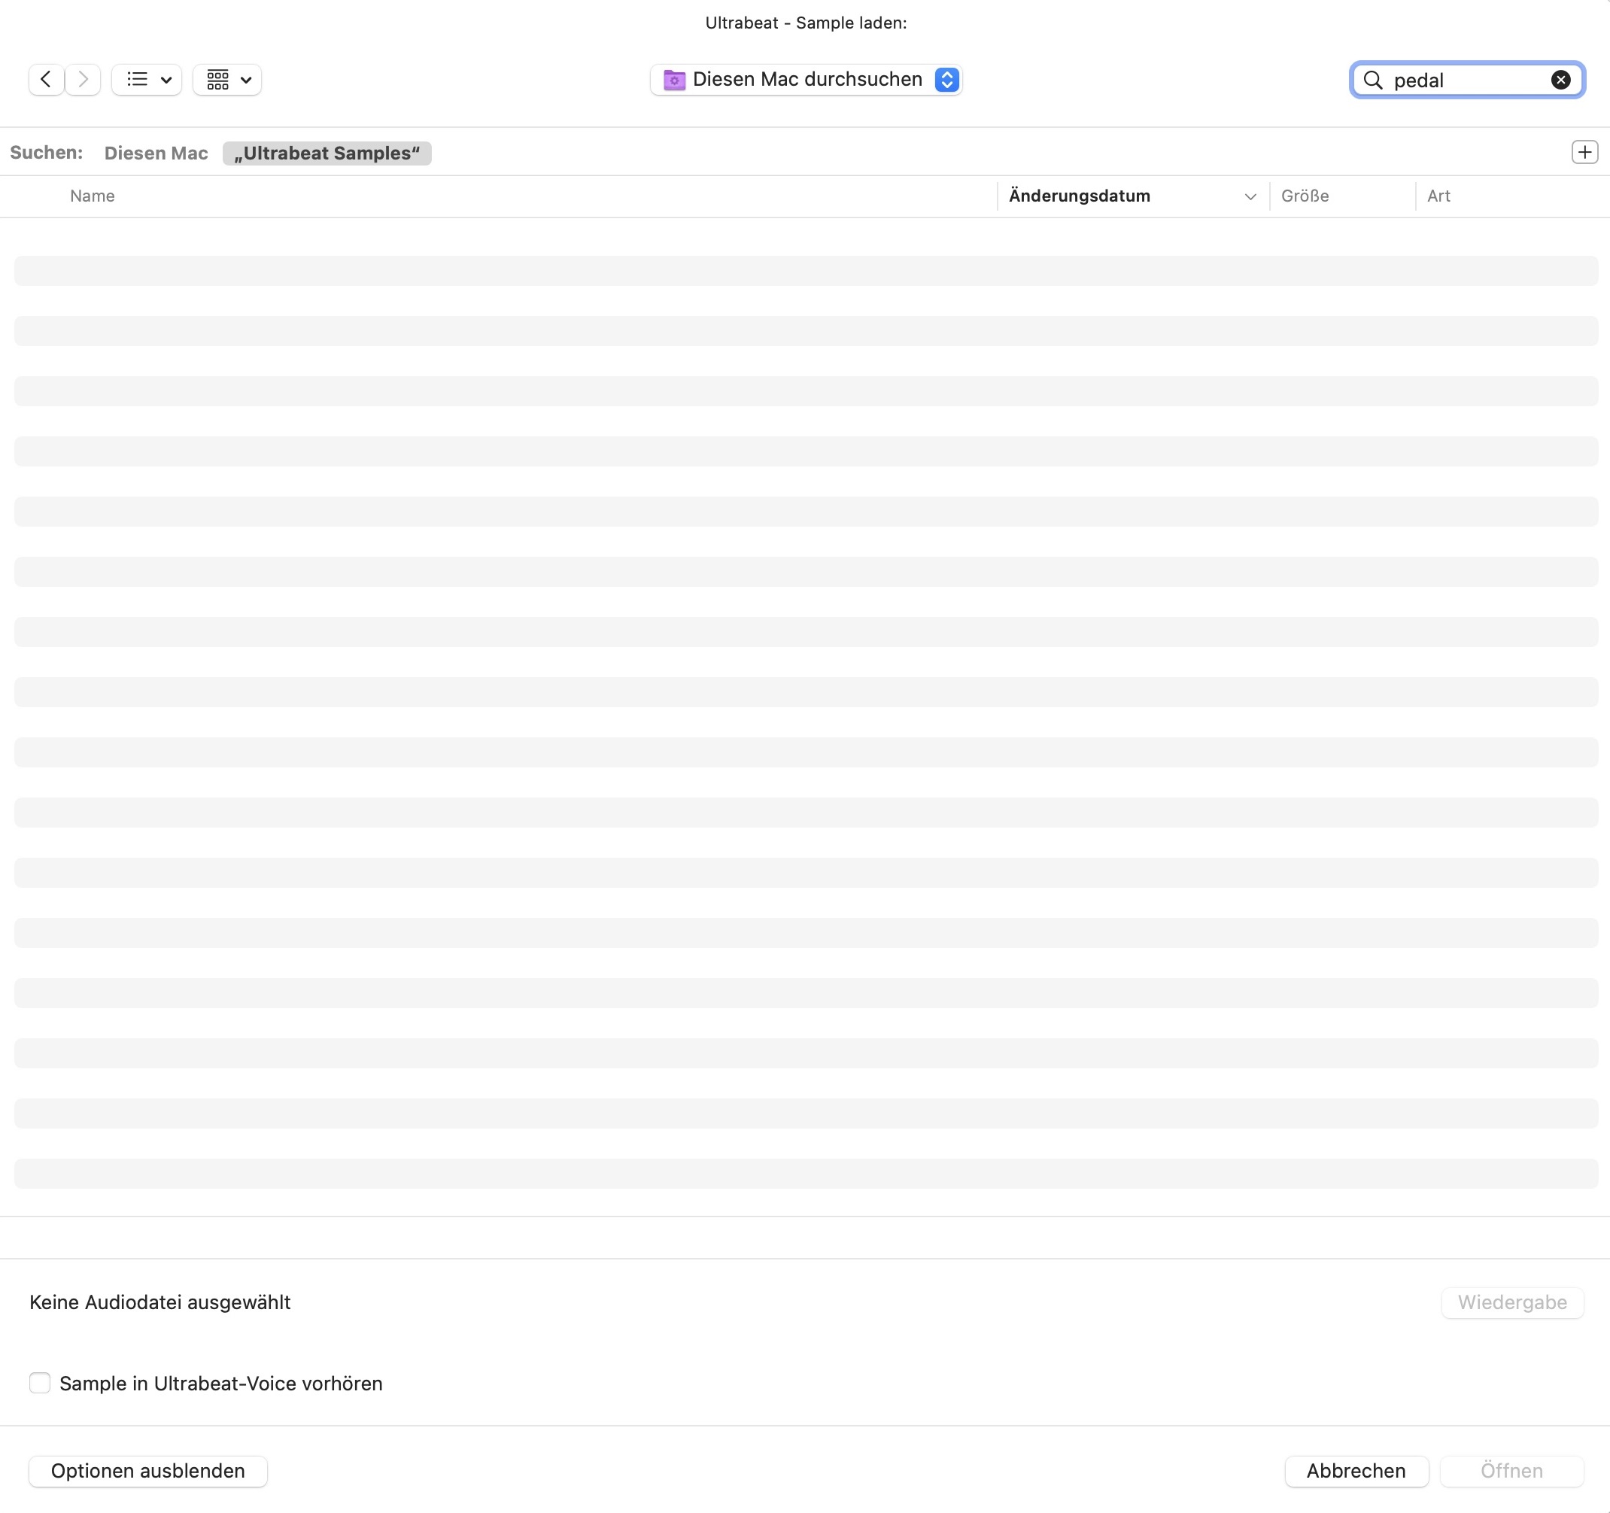Enable 'Sample in Ultrabeat-Voice vorhören' checkbox
Screen dimensions: 1610x1513
40,1383
